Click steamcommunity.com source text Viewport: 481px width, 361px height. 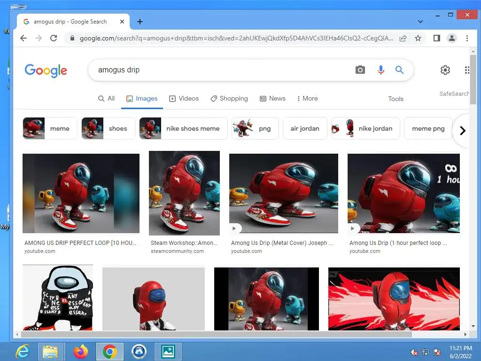coord(177,251)
